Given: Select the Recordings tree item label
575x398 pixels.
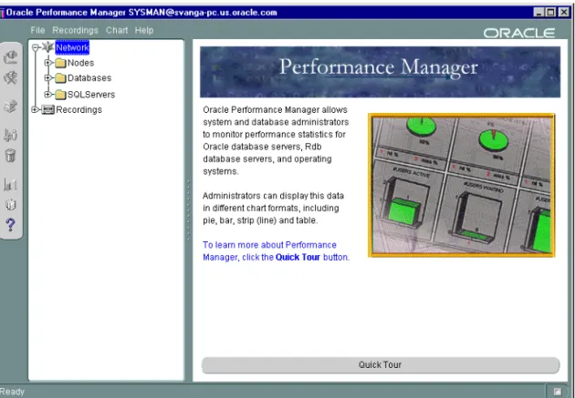Looking at the screenshot, I should point(78,109).
